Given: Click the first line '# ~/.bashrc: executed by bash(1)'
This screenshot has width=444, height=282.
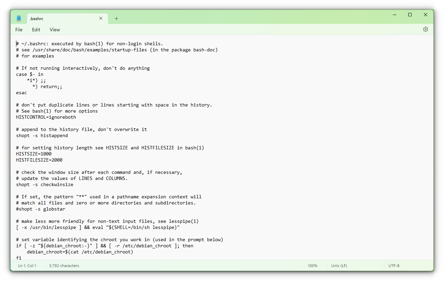Looking at the screenshot, I should [90, 44].
